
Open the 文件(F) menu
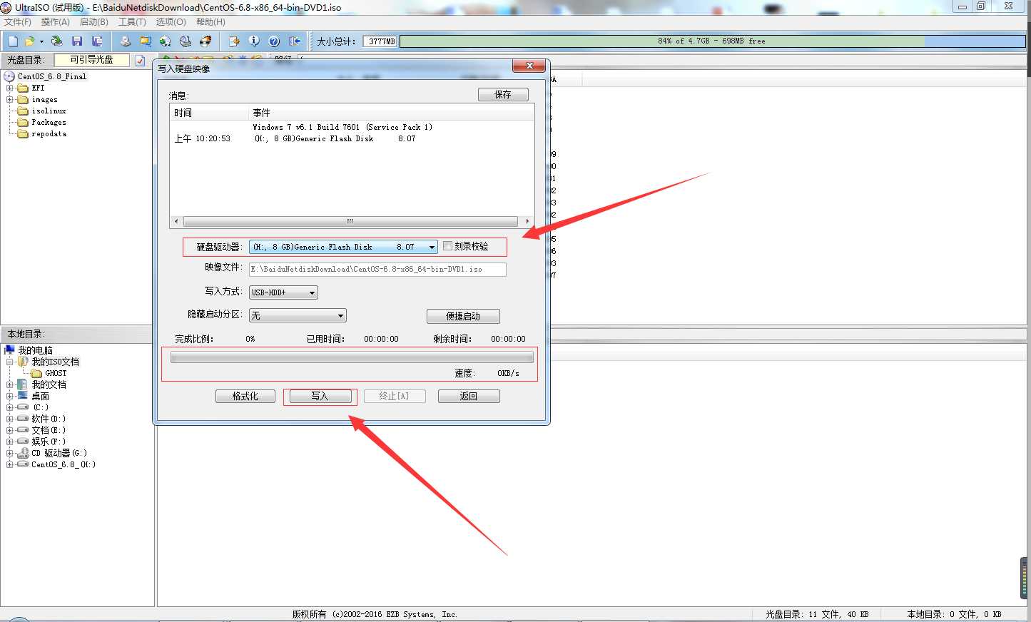click(18, 22)
